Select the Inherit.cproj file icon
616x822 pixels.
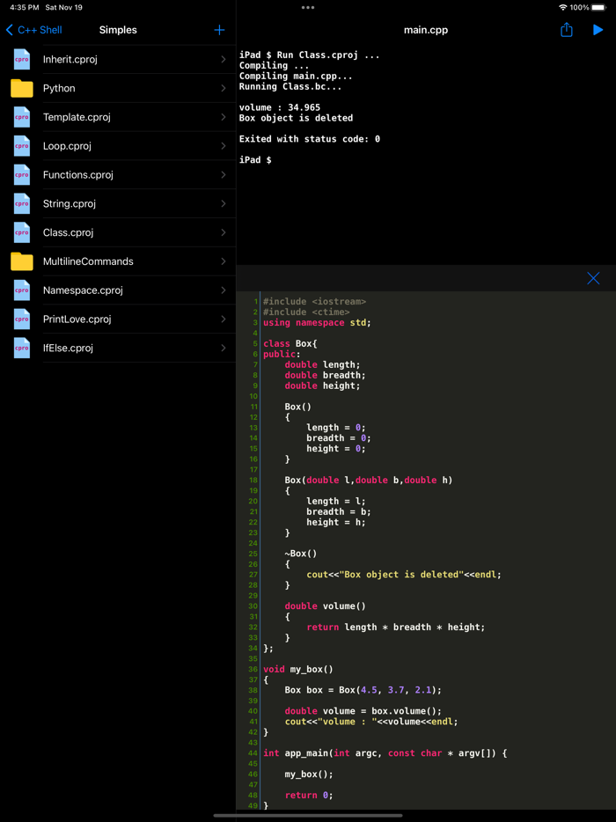coord(20,59)
